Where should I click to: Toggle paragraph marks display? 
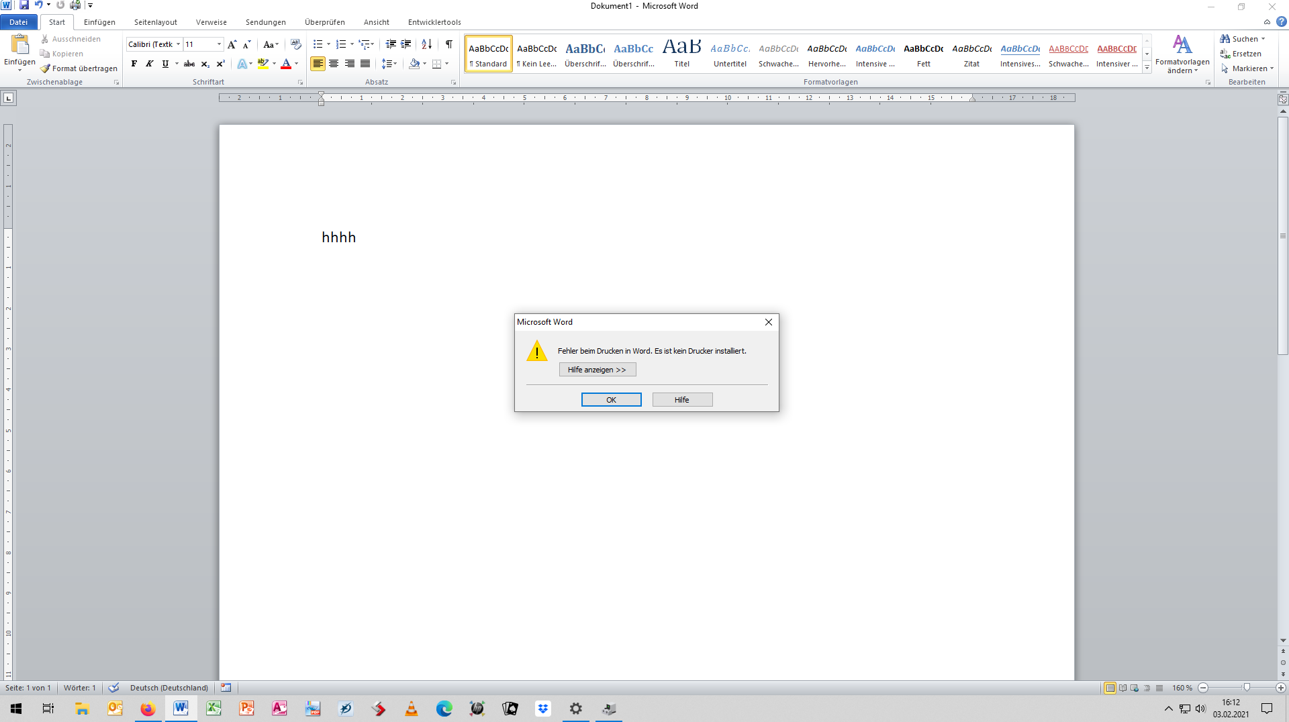[449, 44]
